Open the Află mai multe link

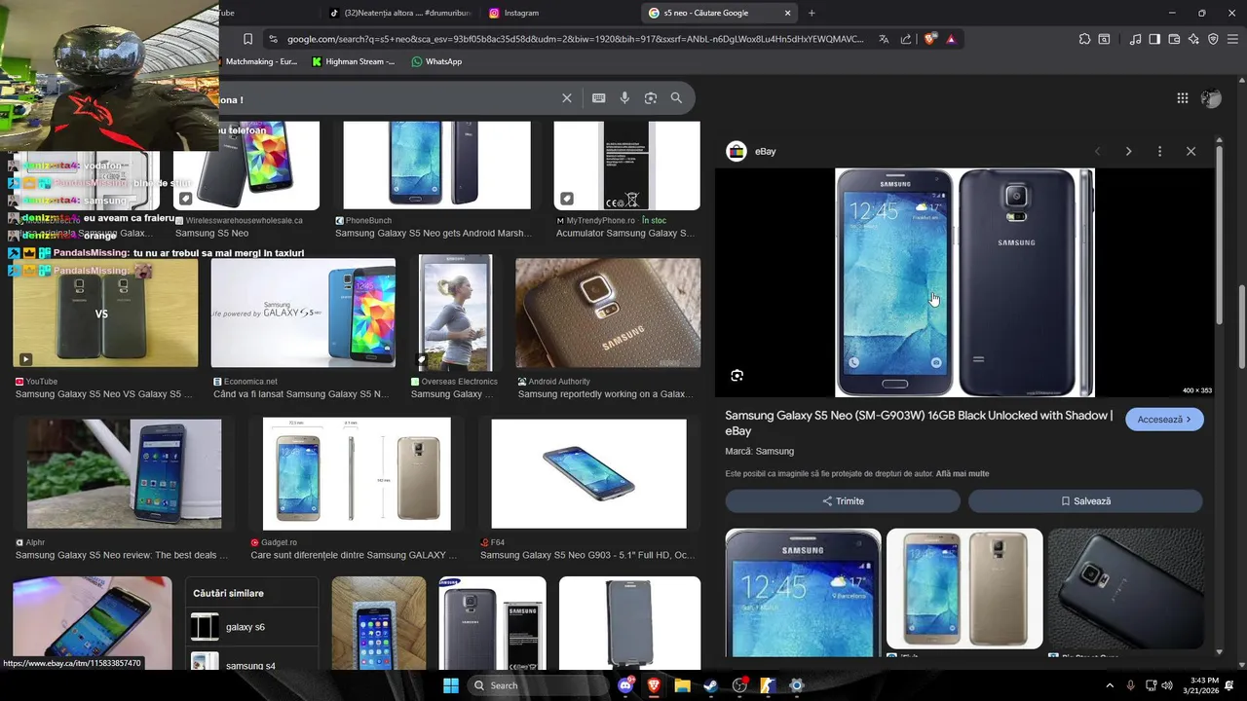pos(963,474)
